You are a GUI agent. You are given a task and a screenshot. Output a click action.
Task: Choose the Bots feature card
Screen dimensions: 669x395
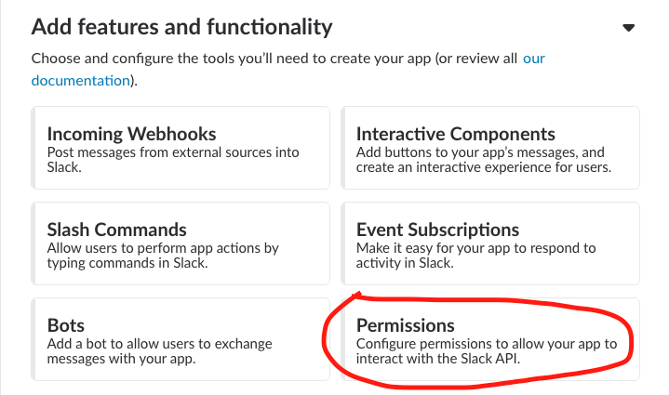coord(181,339)
